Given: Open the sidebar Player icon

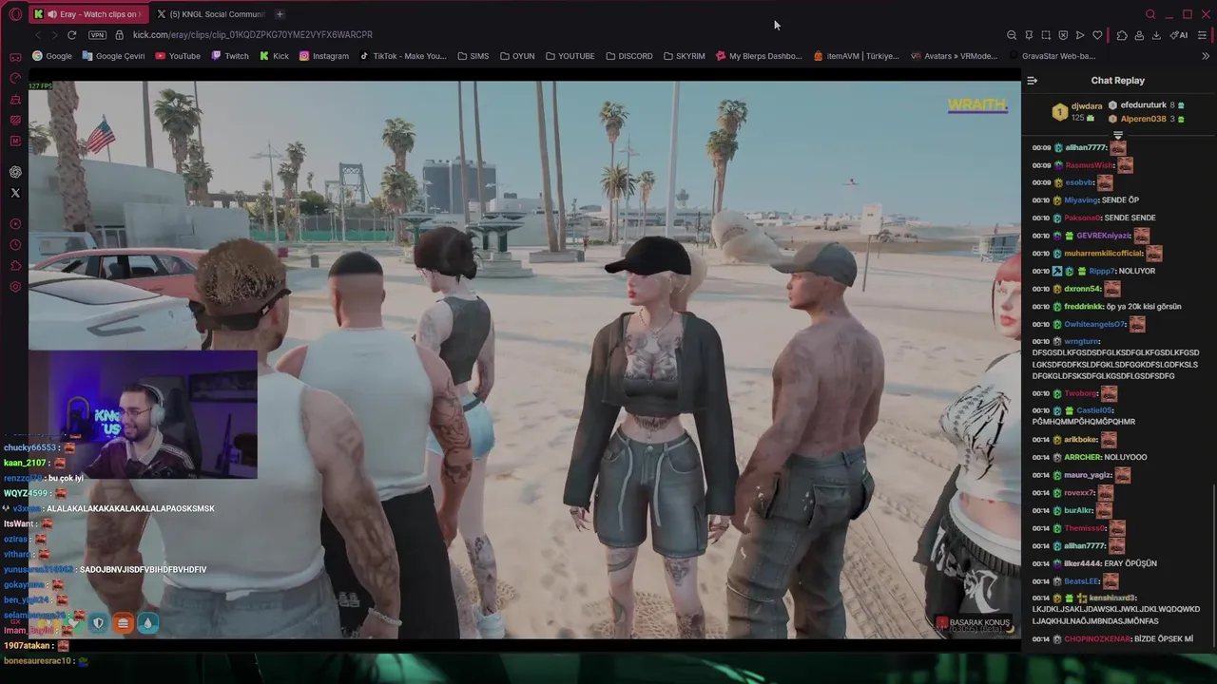Looking at the screenshot, I should (15, 224).
